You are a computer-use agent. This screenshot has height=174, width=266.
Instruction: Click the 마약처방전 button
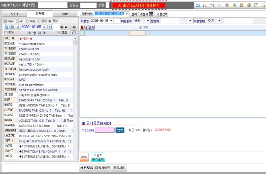(x=102, y=168)
